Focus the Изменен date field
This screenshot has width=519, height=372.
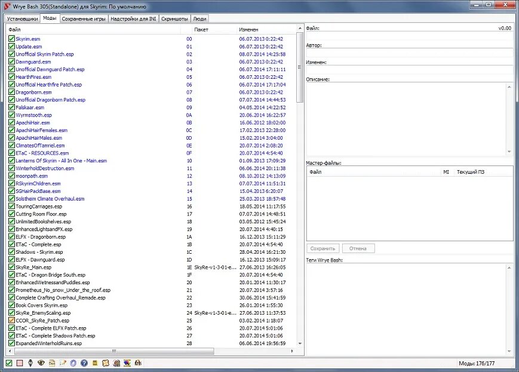tap(410, 69)
